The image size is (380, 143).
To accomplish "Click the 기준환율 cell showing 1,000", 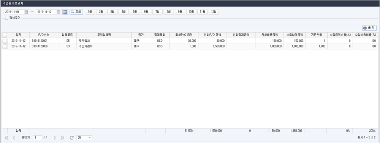I will (x=316, y=46).
